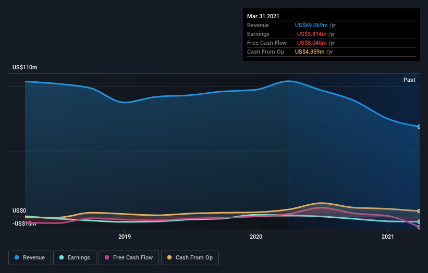Toggle the Free Cash Flow legend button
Screen dimensions: 428x273
[x=129, y=258]
